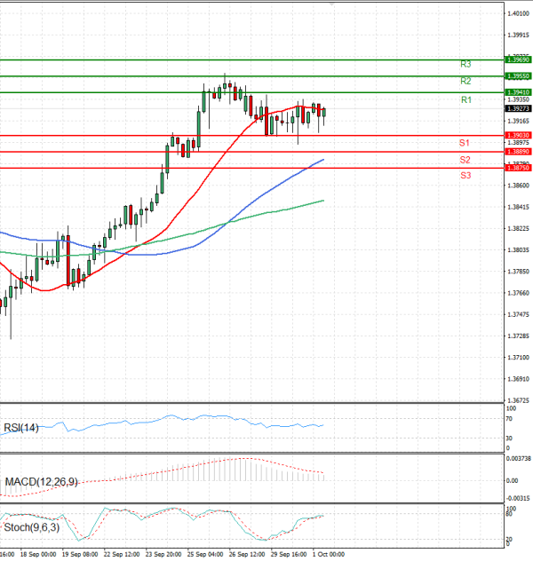Click the 1.38890 red price tag
Image resolution: width=533 pixels, height=561 pixels.
coord(518,152)
